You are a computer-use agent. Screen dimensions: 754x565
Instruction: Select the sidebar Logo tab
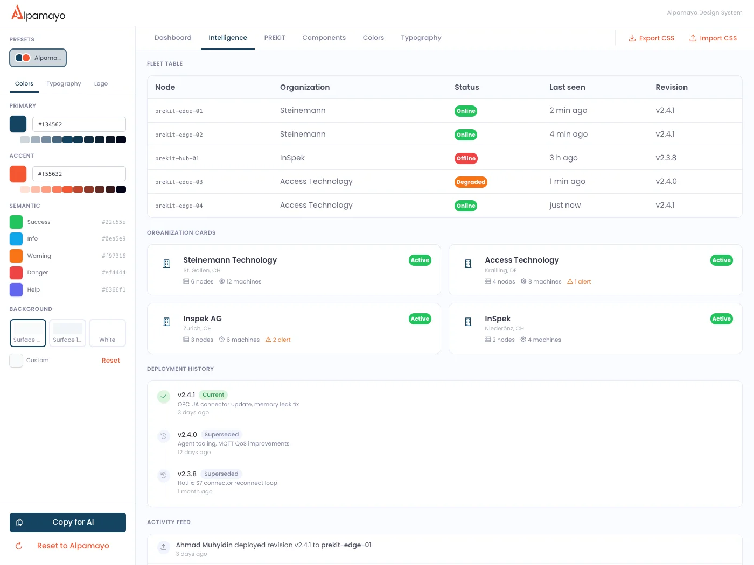tap(101, 84)
